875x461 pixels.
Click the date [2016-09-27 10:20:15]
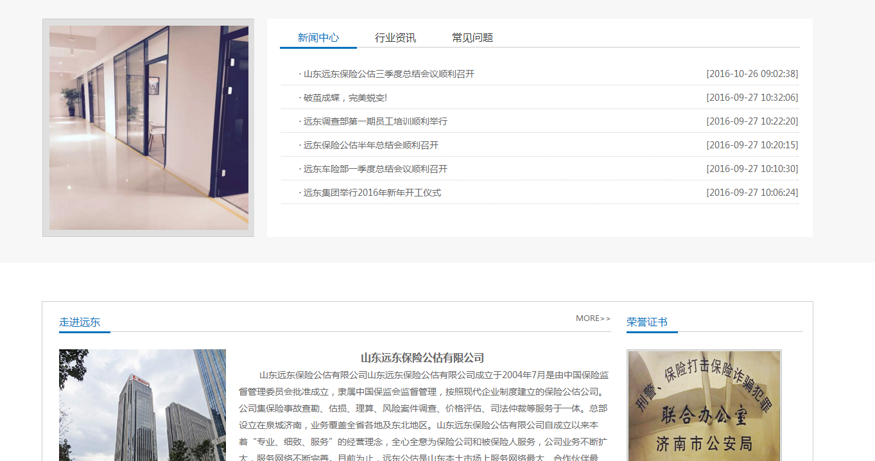(752, 145)
